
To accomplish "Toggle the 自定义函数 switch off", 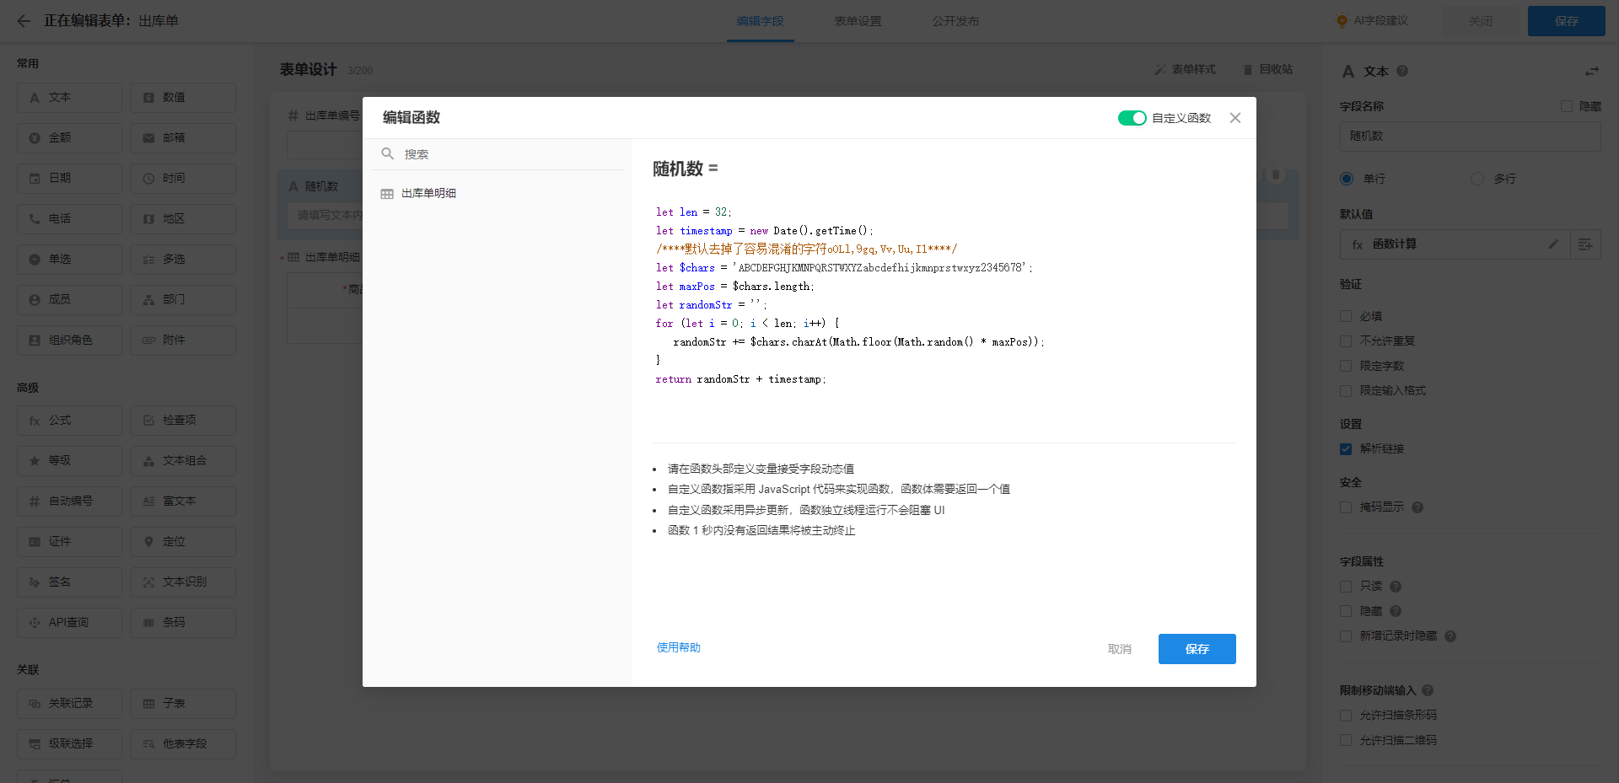I will click(1132, 118).
